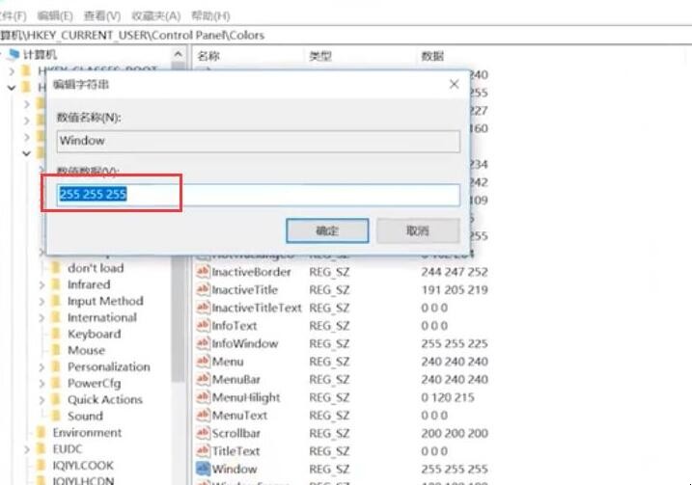Click the MenuHilight data value 0 120 215

point(448,397)
